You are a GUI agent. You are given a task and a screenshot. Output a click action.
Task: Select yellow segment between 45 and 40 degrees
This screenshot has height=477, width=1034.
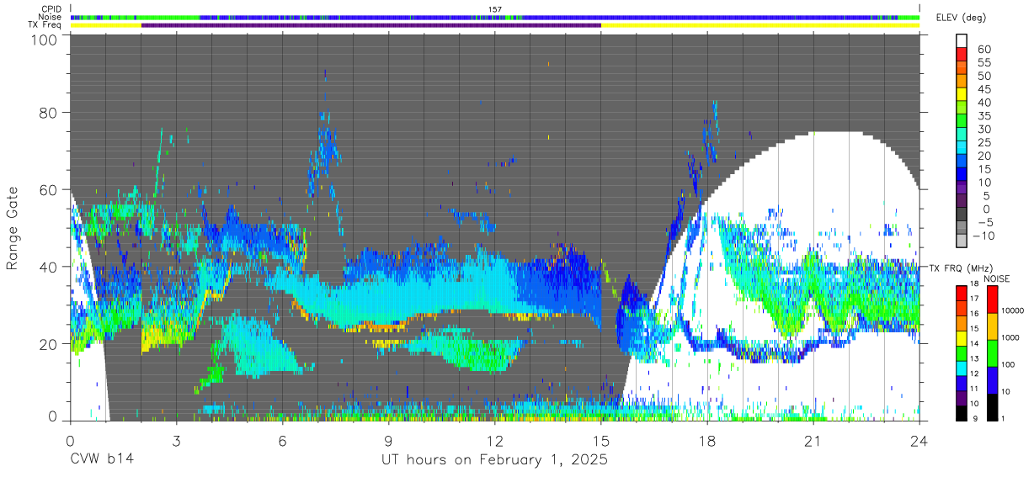coord(962,95)
